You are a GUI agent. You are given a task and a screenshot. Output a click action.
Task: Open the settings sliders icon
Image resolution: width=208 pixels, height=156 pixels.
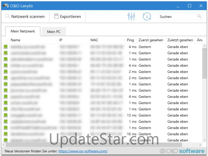pyautogui.click(x=131, y=17)
